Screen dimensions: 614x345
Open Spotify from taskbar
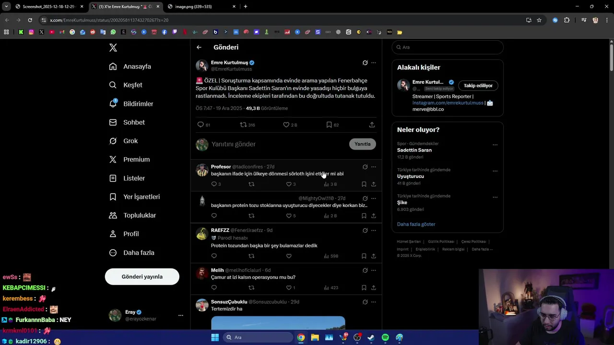(385, 337)
